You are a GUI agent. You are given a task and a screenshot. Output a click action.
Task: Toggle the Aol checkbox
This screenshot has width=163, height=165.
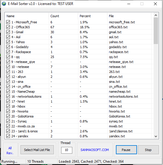point(8,37)
